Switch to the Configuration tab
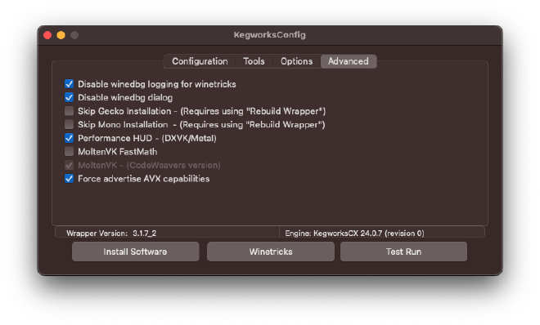 [200, 61]
